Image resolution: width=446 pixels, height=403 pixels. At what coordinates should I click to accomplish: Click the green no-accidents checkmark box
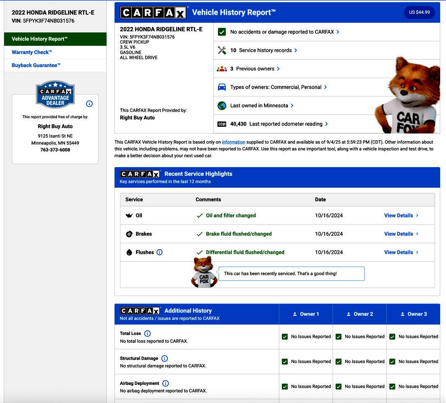point(222,32)
